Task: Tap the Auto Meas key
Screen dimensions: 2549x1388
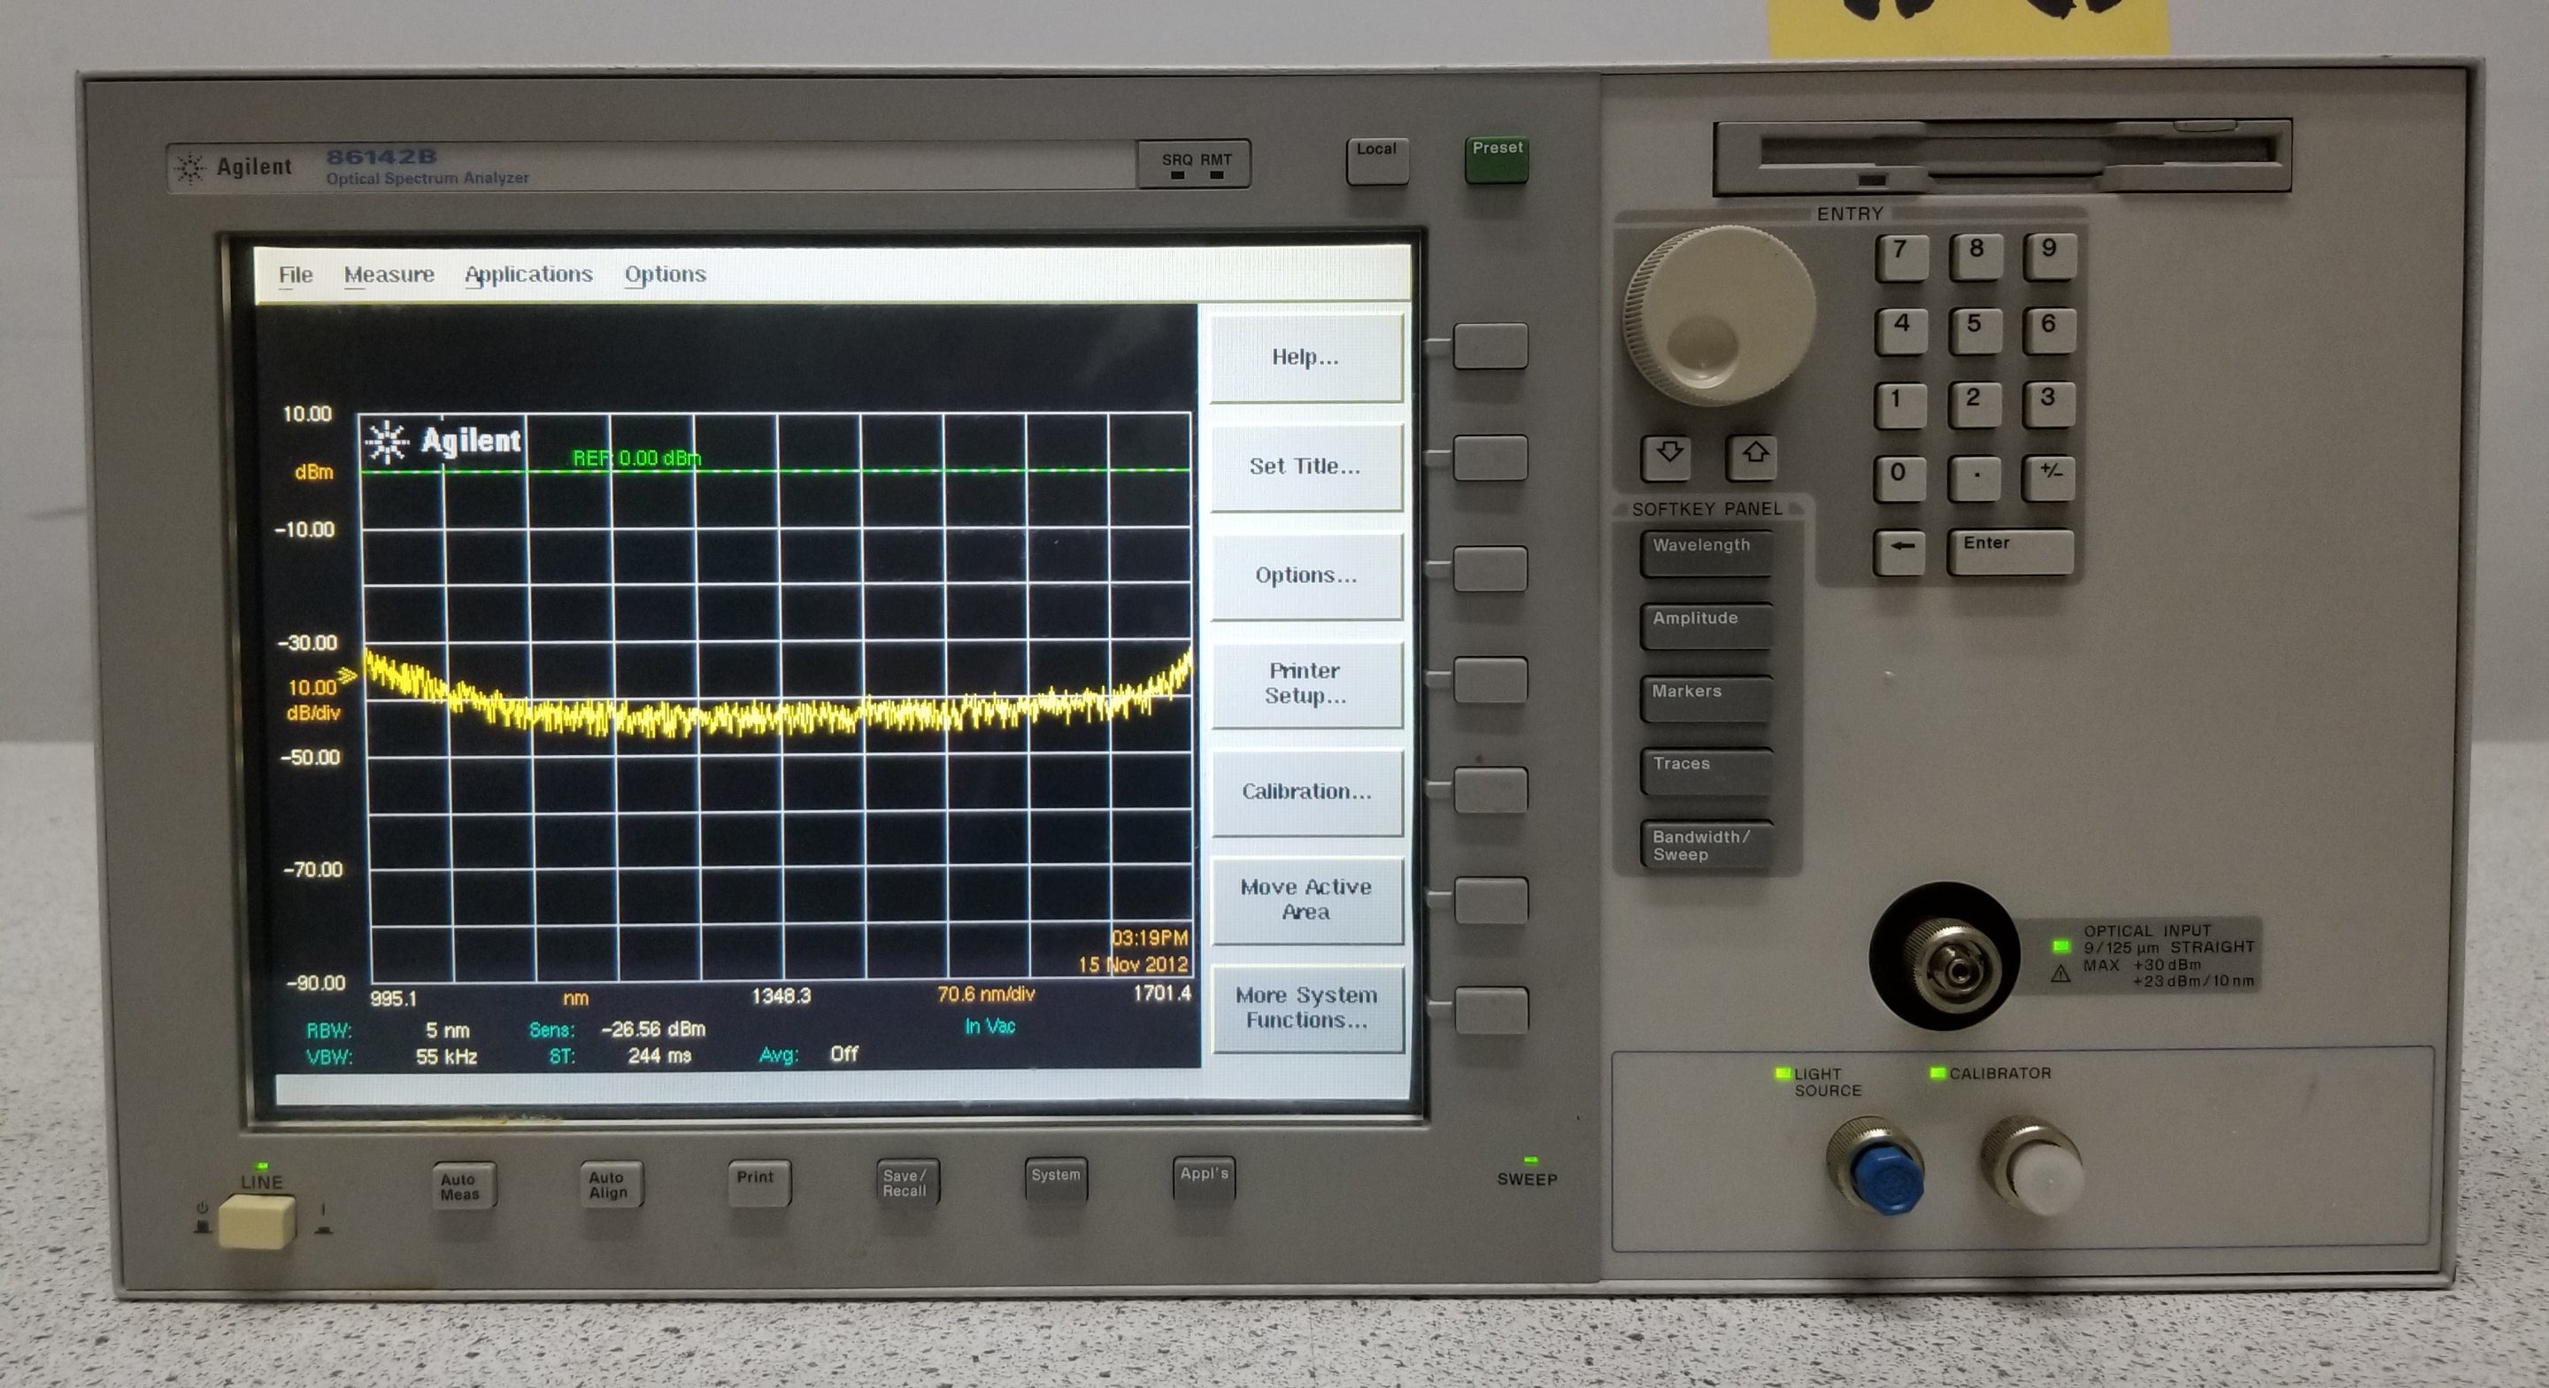Action: coord(462,1186)
